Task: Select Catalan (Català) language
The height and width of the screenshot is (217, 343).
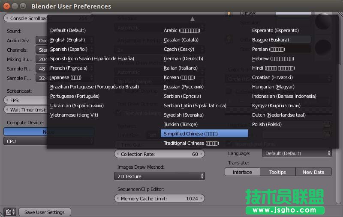Action: click(x=181, y=40)
